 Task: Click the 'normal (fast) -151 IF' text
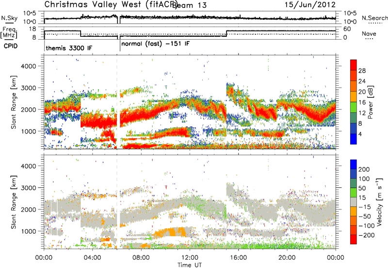156,44
